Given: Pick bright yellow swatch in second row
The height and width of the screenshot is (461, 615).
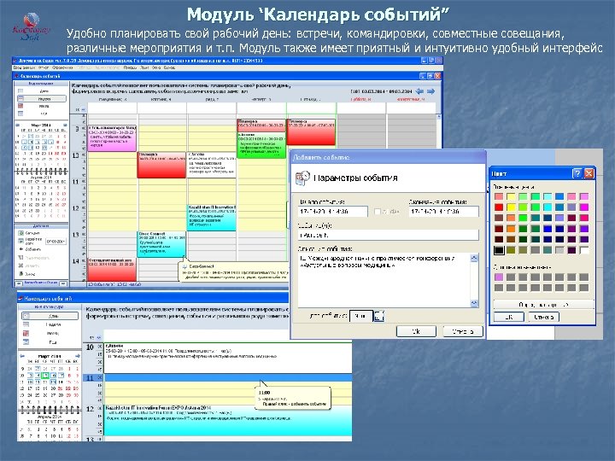Looking at the screenshot, I should [x=511, y=207].
